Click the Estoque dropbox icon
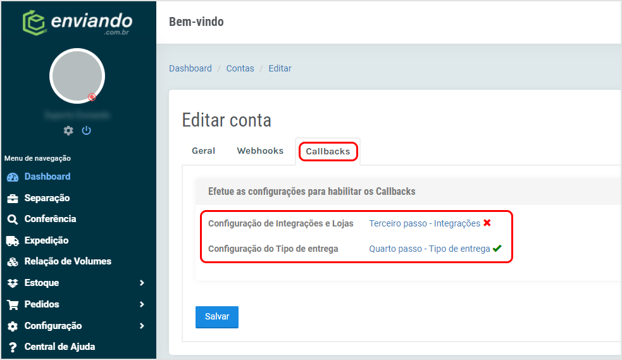 [x=13, y=283]
